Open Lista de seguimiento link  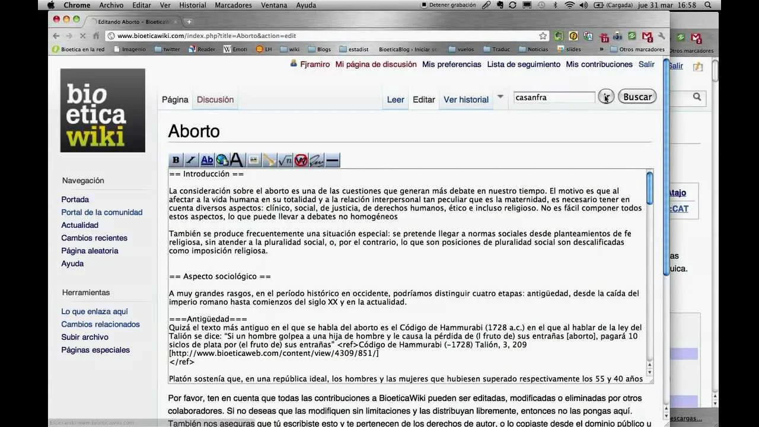click(524, 64)
